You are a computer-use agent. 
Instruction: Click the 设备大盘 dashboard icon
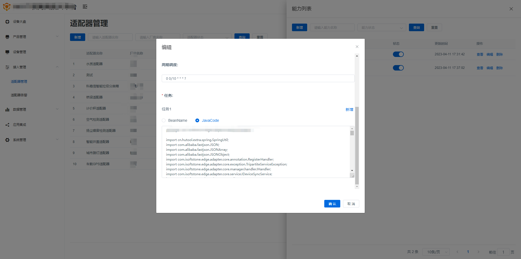(x=7, y=22)
